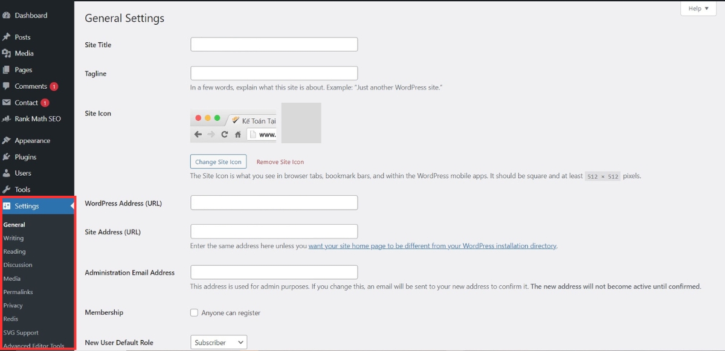Click the Appearance paintbrush icon
Image resolution: width=725 pixels, height=351 pixels.
pyautogui.click(x=6, y=141)
